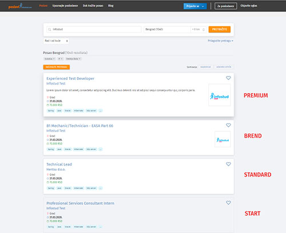Remove the IT filter chip
The height and width of the screenshot is (233, 286).
pos(60,59)
